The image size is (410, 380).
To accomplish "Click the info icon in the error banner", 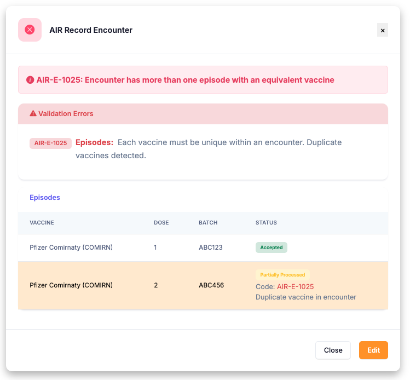I will pyautogui.click(x=30, y=80).
